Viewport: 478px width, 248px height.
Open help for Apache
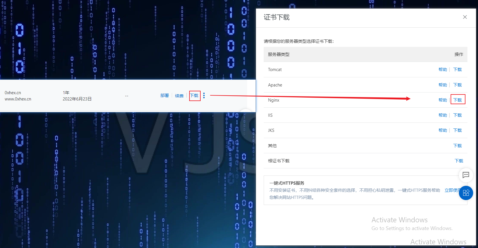443,85
